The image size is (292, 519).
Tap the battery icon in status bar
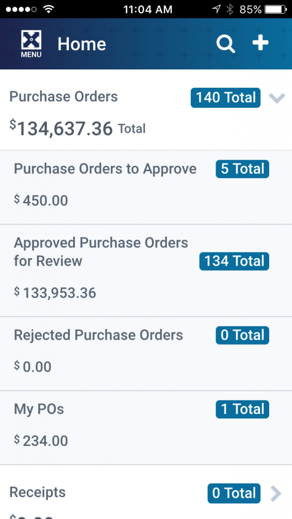coord(276,9)
